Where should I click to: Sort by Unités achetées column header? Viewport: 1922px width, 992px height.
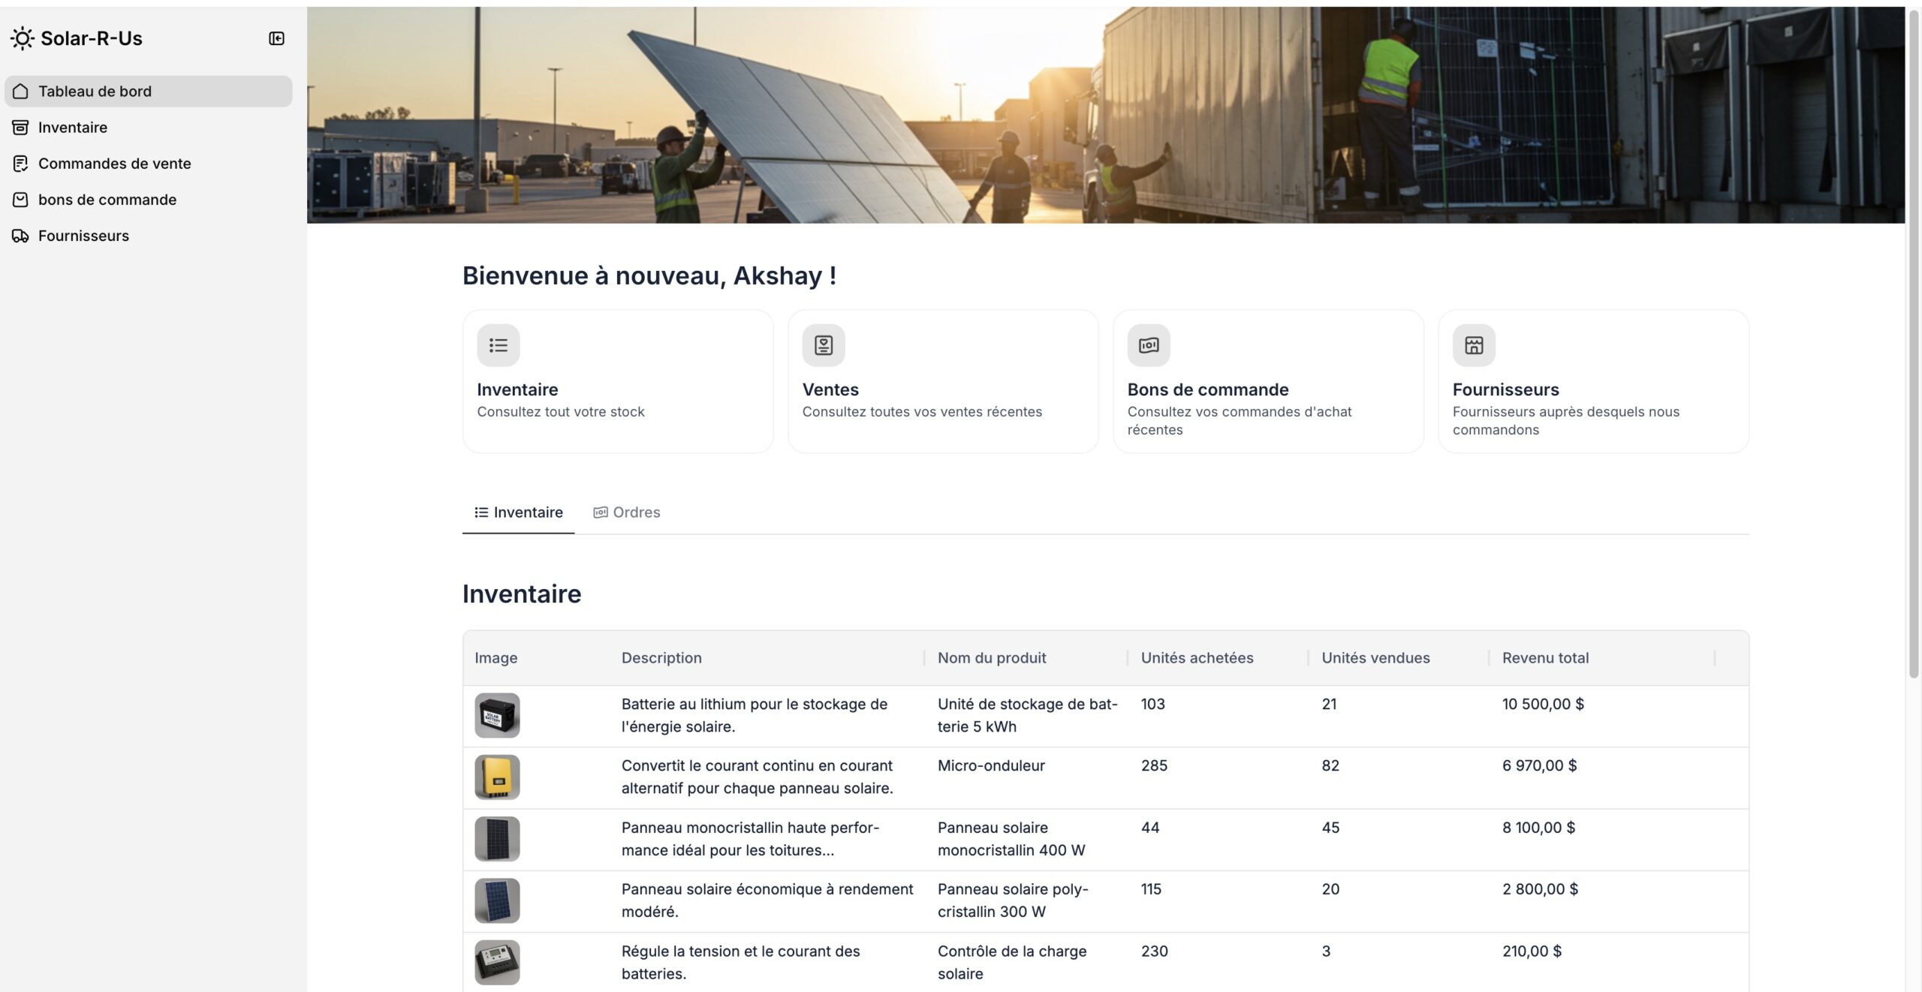[1197, 658]
